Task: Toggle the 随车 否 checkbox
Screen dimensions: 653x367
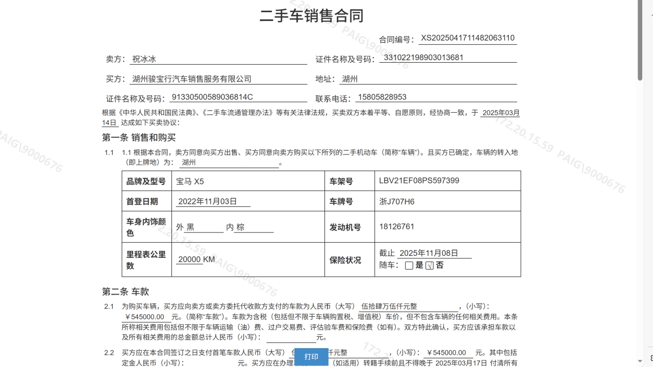Action: coord(430,266)
